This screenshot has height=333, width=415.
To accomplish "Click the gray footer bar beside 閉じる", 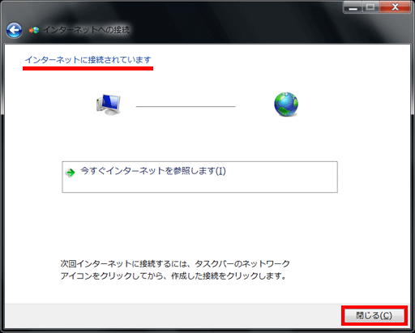I will coord(173,315).
